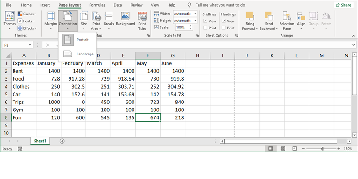Screen dimensions: 358x179
Task: Switch to Page Break Preview view
Action: tap(295, 149)
